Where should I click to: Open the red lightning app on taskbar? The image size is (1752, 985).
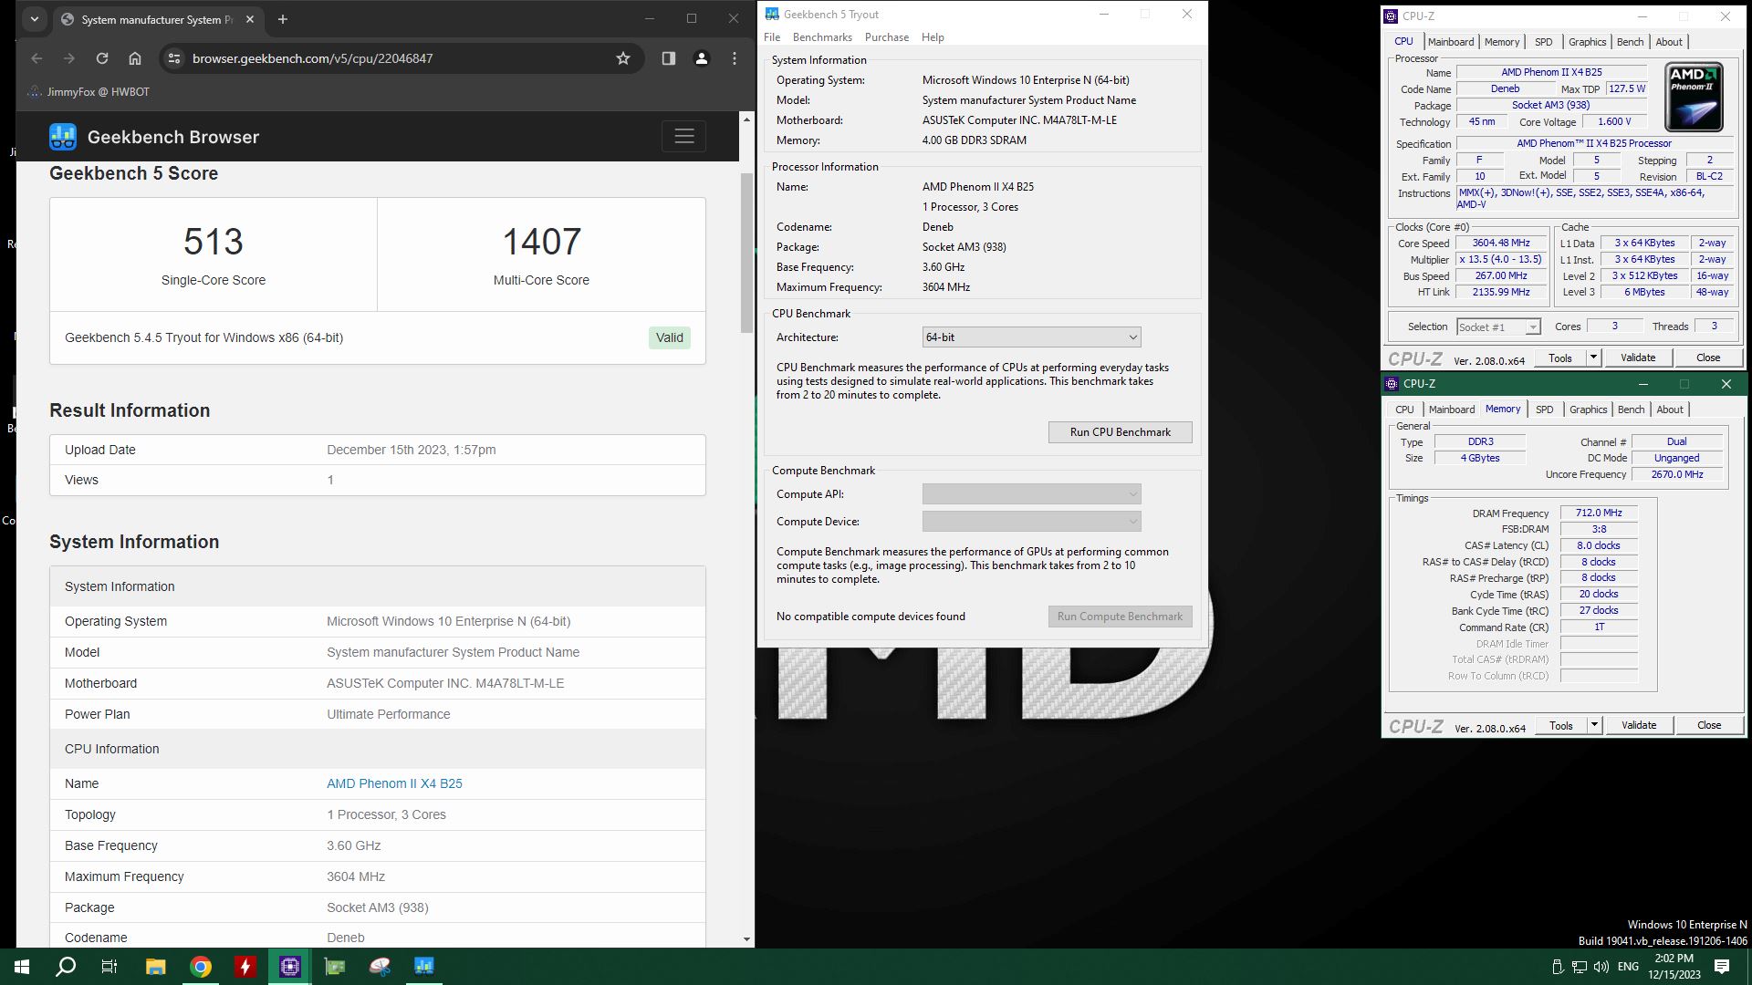tap(245, 966)
